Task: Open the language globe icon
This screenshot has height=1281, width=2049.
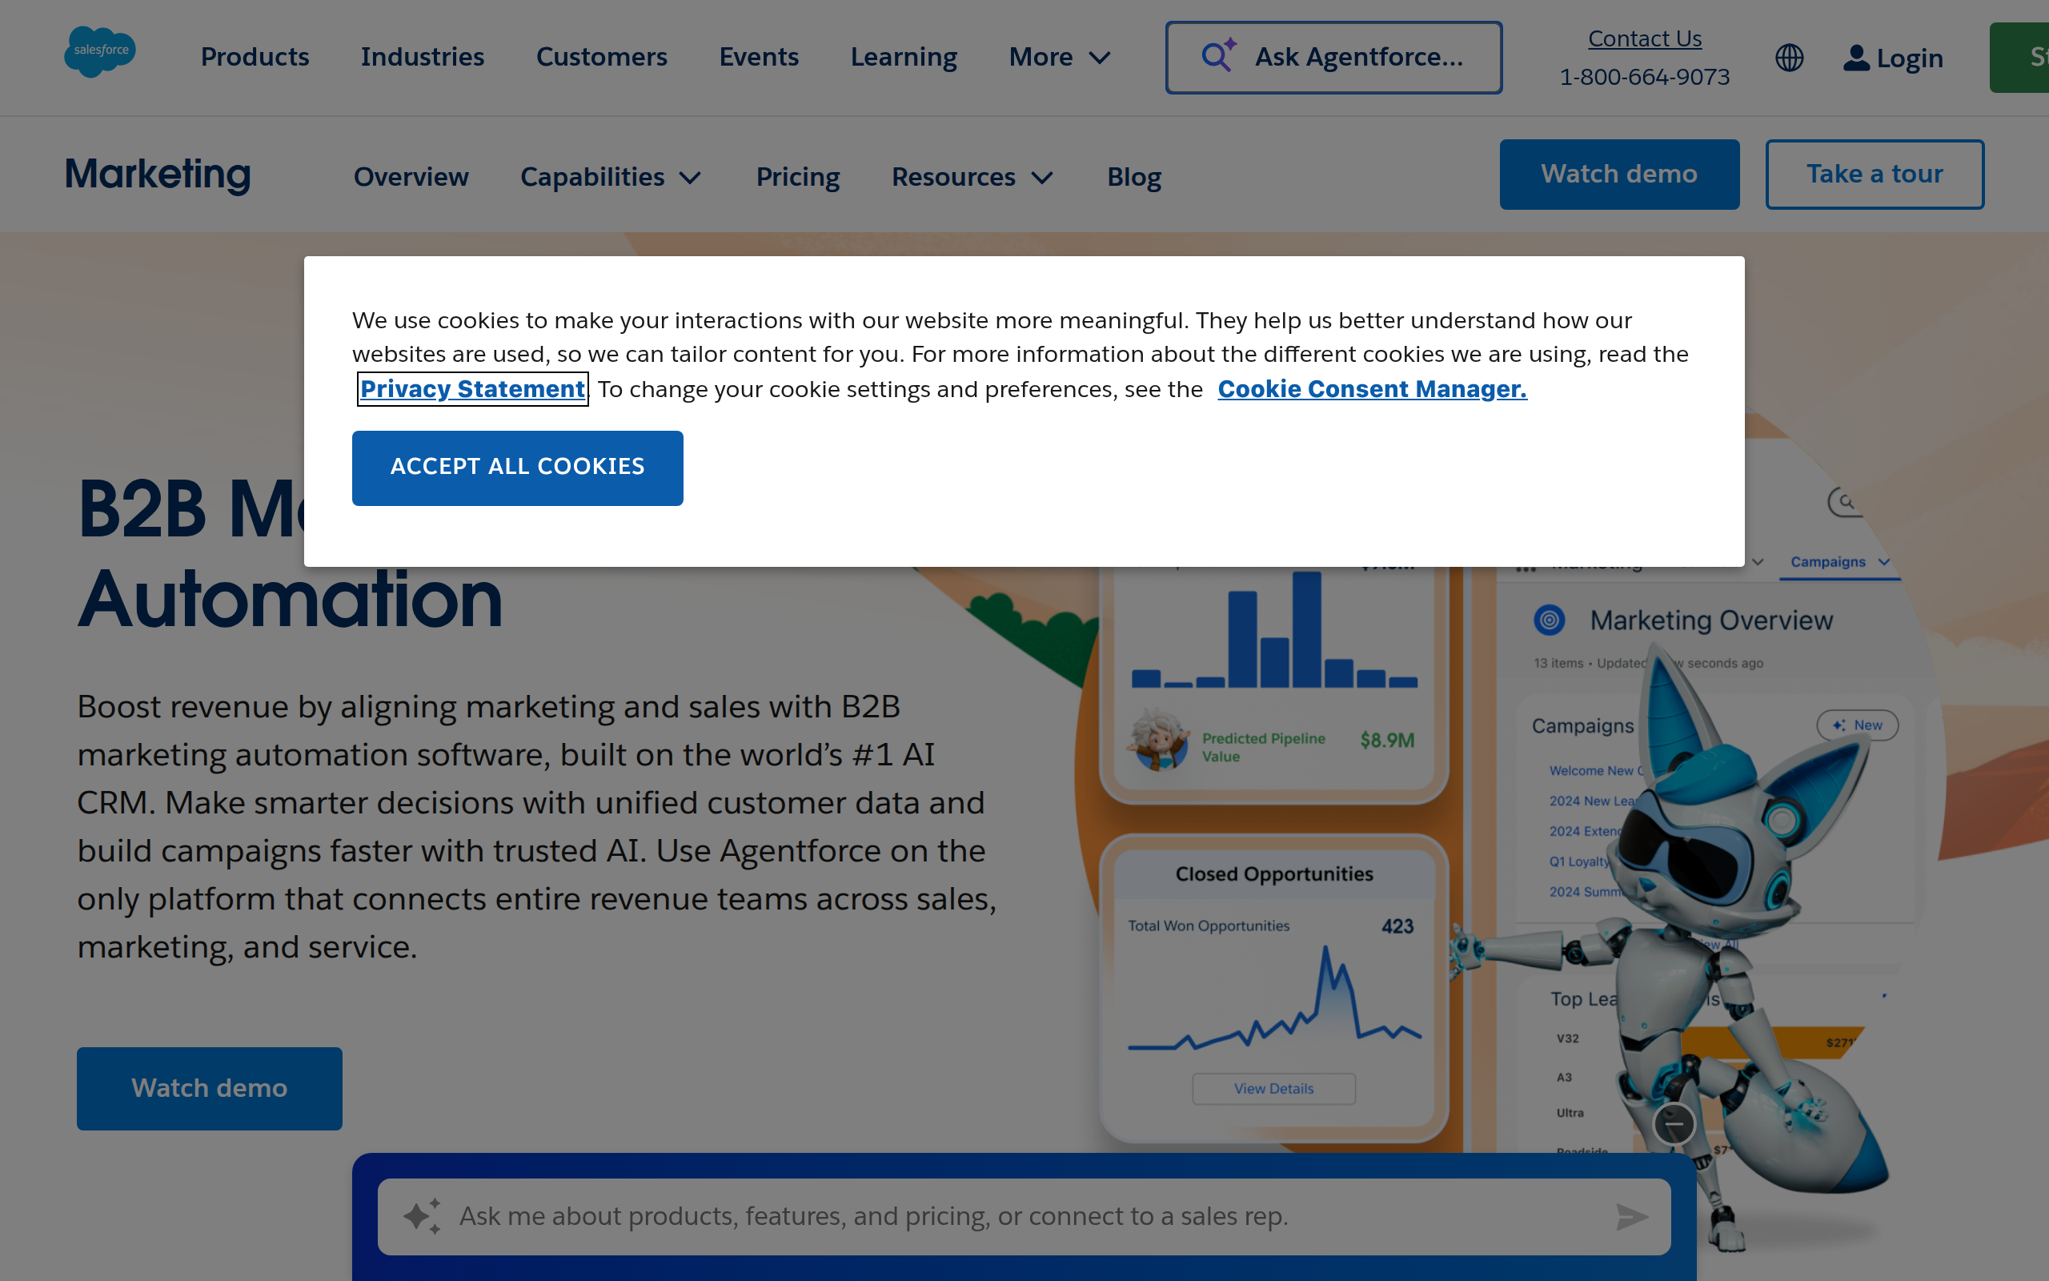Action: click(1789, 57)
